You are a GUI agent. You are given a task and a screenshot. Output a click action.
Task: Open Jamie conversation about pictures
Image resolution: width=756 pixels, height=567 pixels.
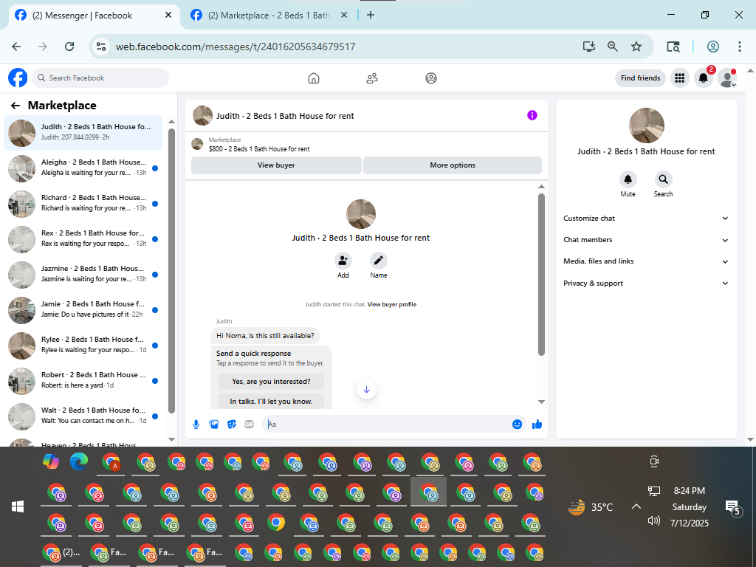point(83,310)
